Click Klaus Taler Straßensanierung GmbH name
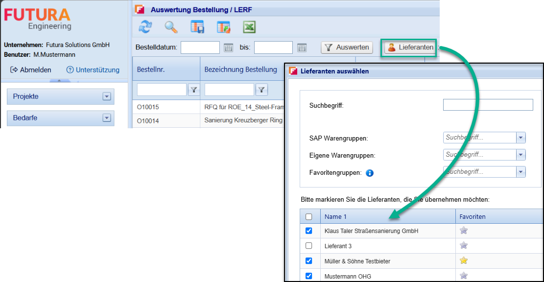The image size is (544, 282). [x=371, y=231]
